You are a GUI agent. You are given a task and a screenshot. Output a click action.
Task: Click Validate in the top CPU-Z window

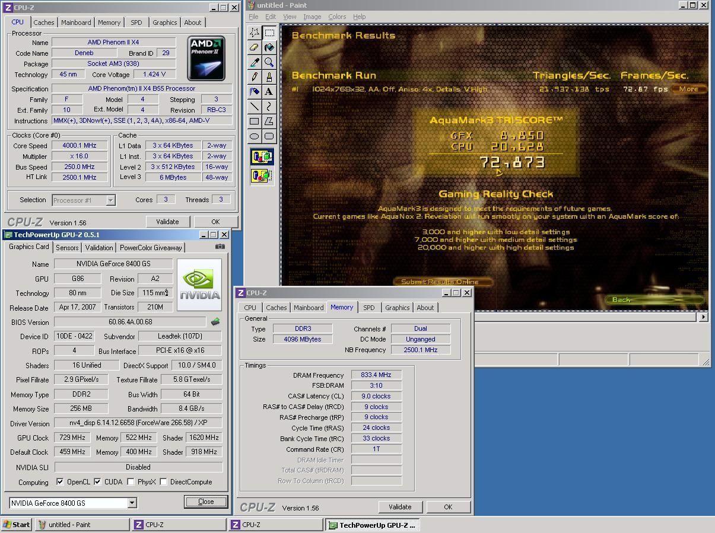click(x=167, y=222)
